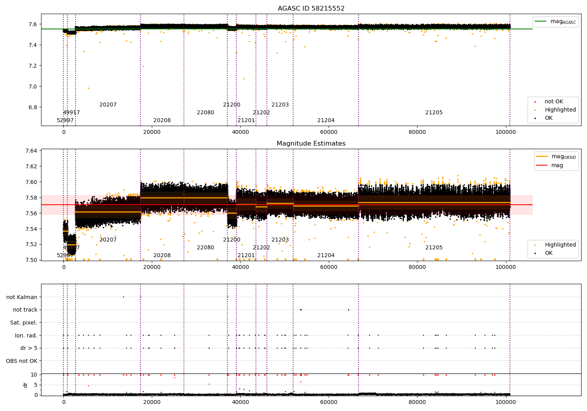Click the 10 tick on the dr axis
587x411 pixels.
click(34, 375)
